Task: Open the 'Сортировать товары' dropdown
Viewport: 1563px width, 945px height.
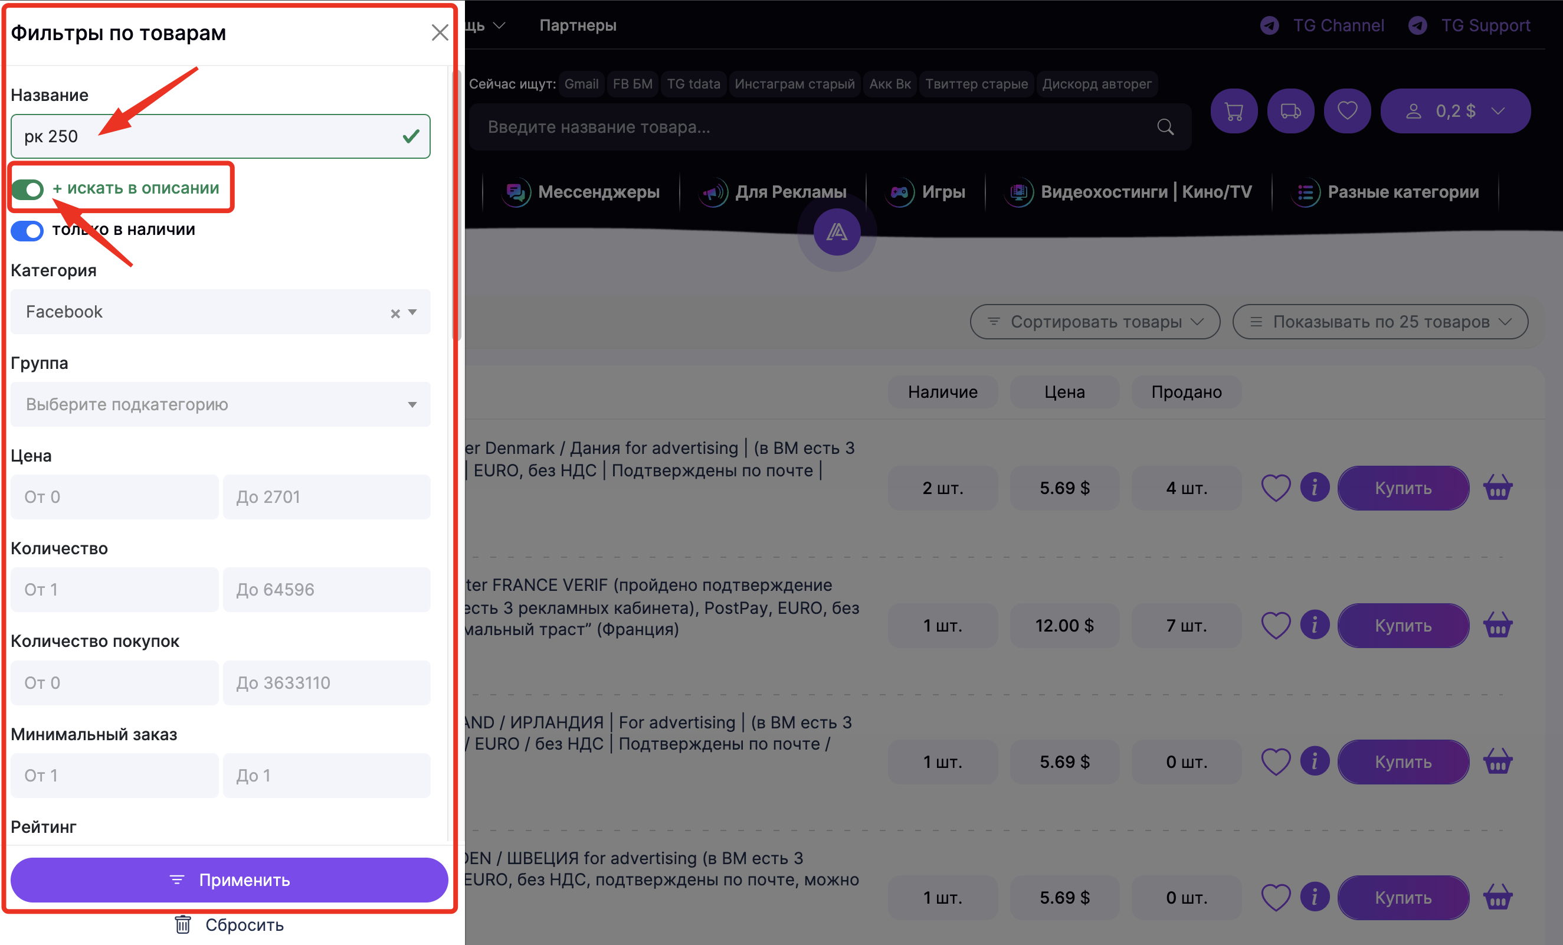Action: tap(1095, 322)
